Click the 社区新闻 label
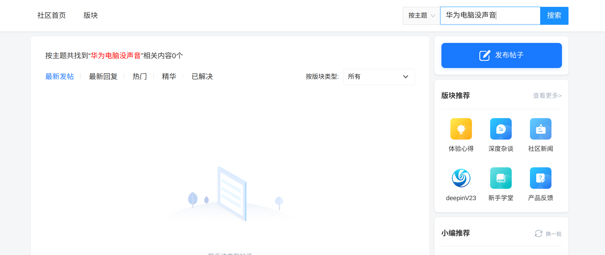This screenshot has width=605, height=255. coord(540,149)
